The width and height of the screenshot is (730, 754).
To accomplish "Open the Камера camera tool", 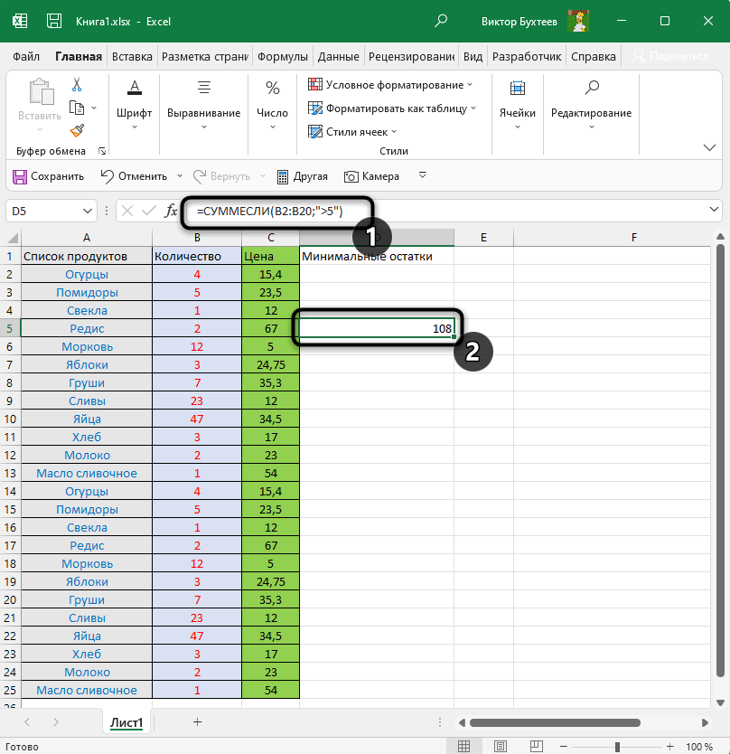I will [371, 176].
